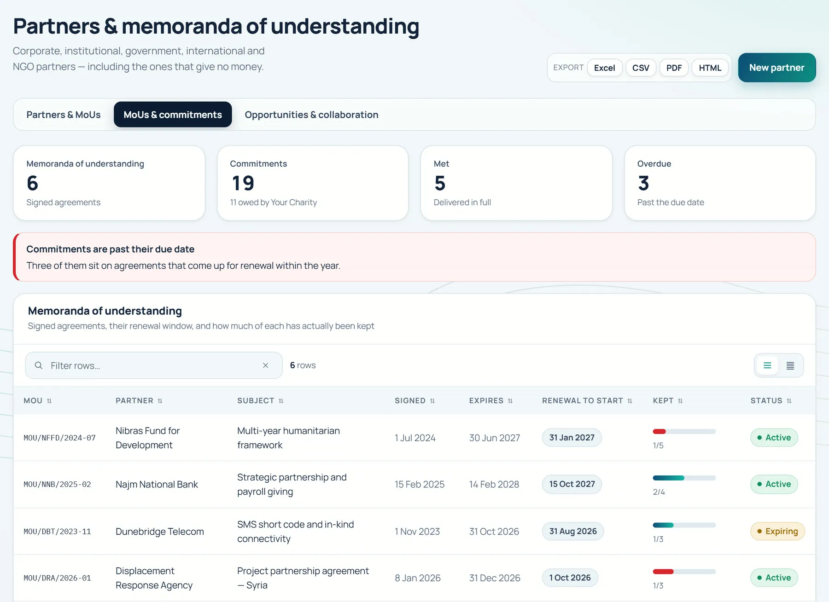The width and height of the screenshot is (829, 602).
Task: Export the data as HTML
Action: pos(710,68)
